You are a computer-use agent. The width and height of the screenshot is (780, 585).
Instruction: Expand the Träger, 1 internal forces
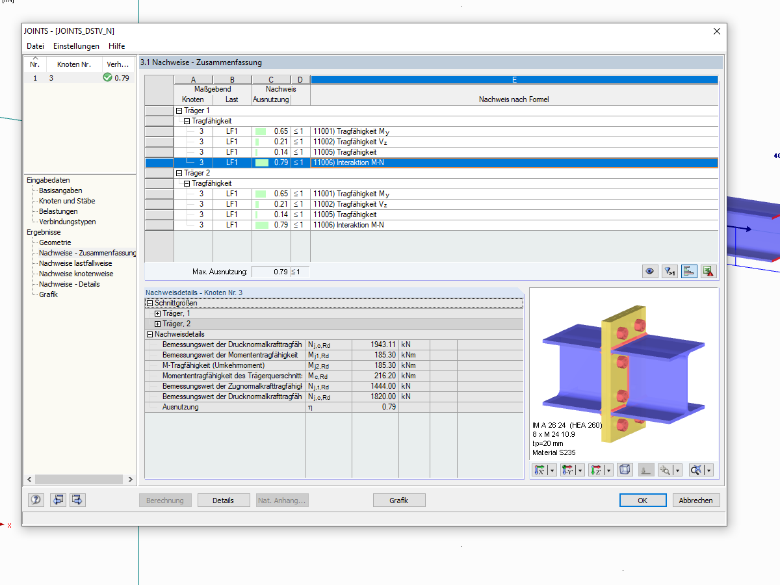tap(157, 313)
